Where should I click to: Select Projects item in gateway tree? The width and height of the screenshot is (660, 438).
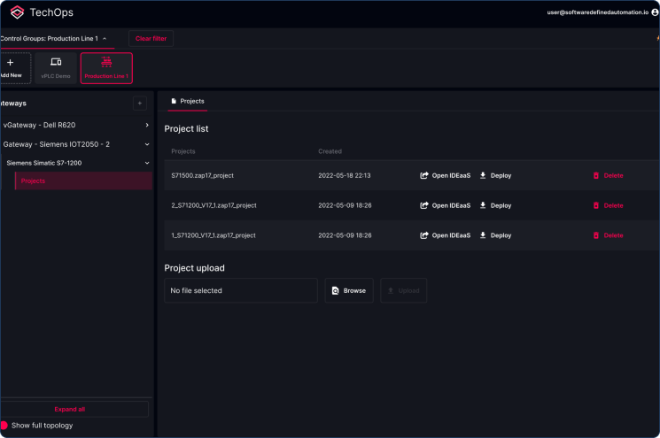(x=33, y=181)
